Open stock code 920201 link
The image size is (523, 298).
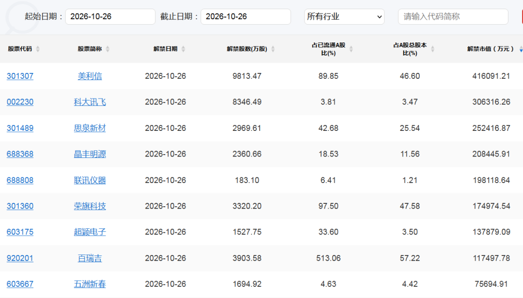20,258
